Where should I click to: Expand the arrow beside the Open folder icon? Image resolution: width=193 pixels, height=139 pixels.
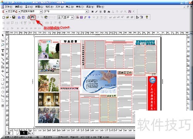click(x=10, y=17)
